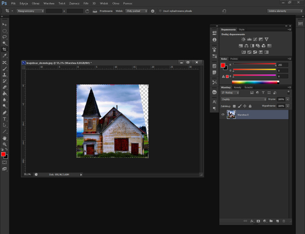
Task: Select the Elliptical Marquee tool
Action: (4, 31)
